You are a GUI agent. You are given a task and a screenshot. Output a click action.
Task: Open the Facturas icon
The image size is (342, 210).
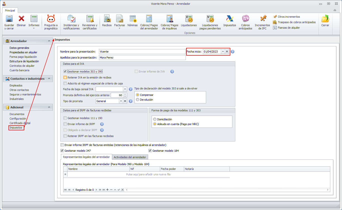[119, 19]
